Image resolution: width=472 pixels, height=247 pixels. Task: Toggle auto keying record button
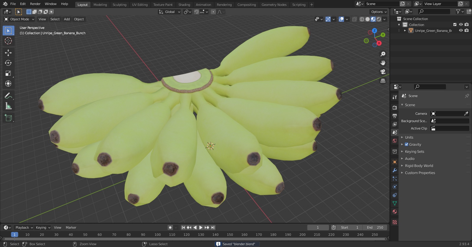point(170,228)
